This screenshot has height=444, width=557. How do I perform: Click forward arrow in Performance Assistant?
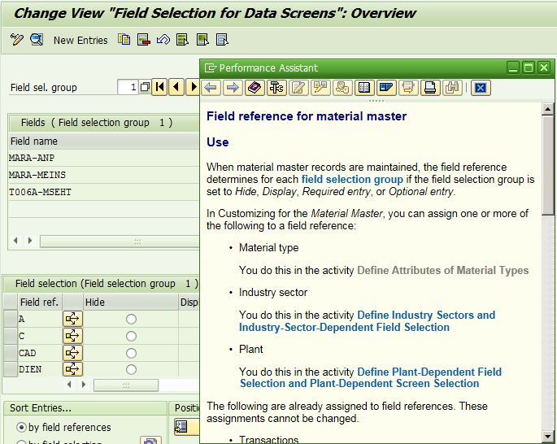pos(233,88)
